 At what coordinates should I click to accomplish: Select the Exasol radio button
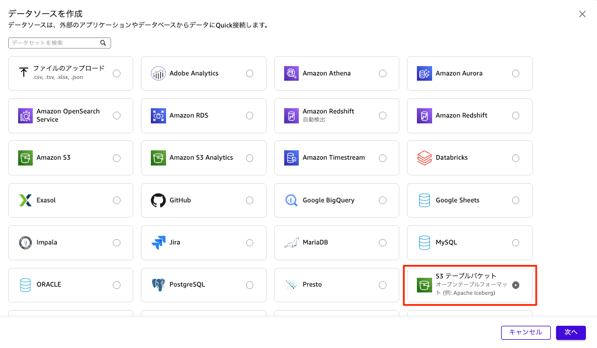click(116, 200)
